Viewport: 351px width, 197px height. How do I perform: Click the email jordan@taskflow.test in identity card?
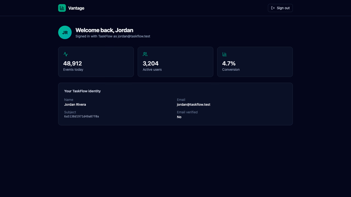[194, 105]
